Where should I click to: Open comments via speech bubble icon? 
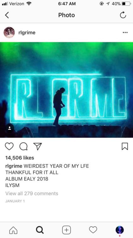tap(24, 146)
